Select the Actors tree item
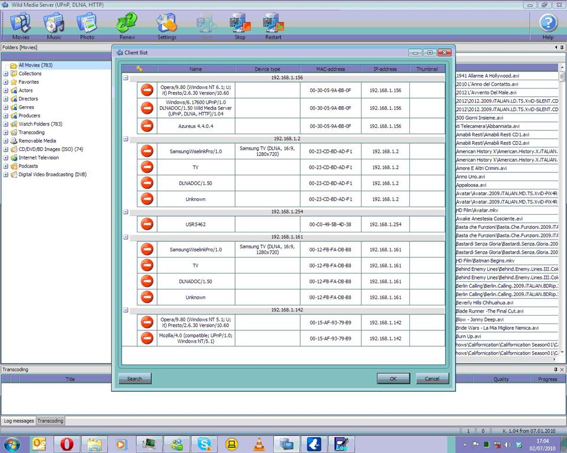This screenshot has width=567, height=453. 25,90
